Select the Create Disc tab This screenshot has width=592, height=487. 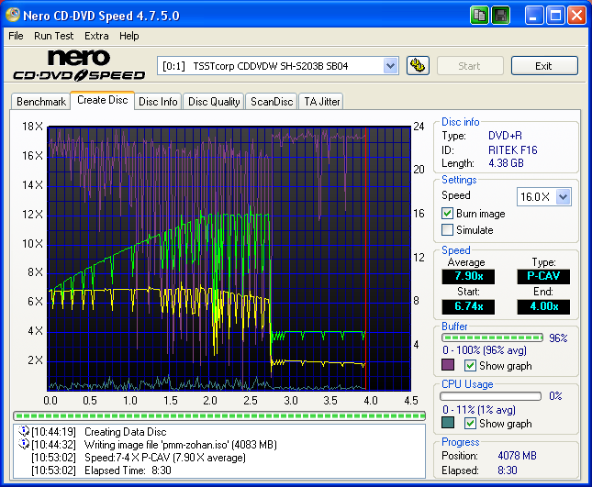[x=102, y=100]
